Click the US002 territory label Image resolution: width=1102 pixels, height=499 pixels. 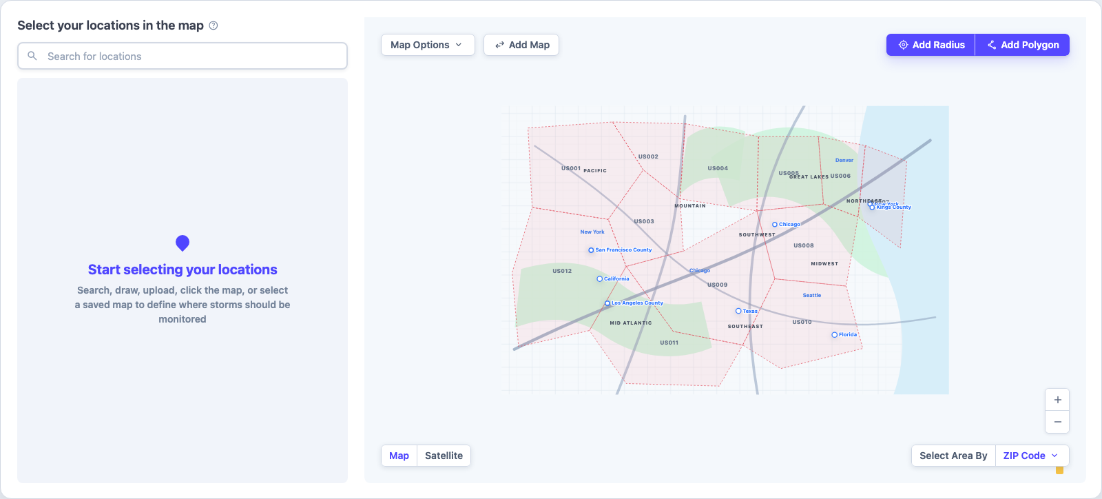[x=648, y=156]
